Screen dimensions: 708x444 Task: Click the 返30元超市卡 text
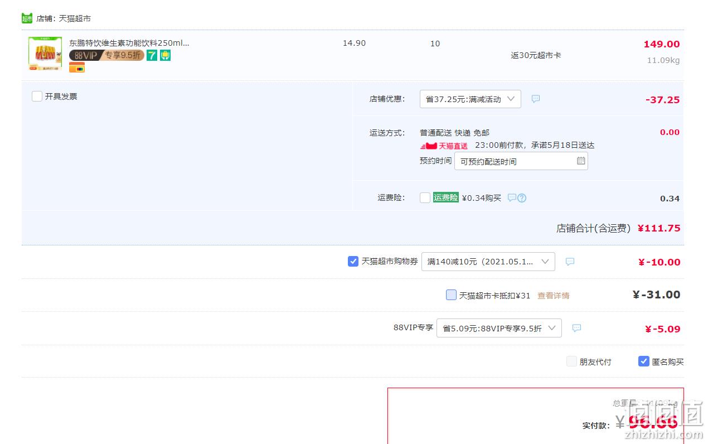click(536, 55)
